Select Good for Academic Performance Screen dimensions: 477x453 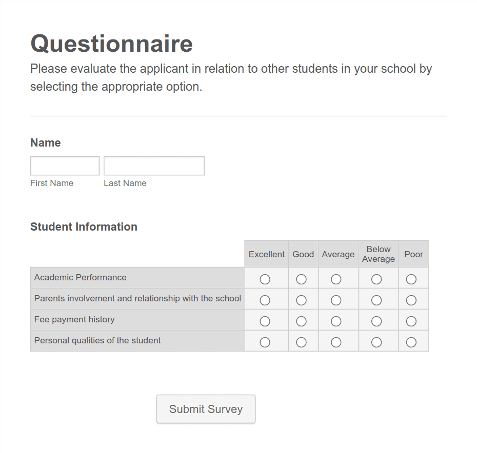tap(302, 279)
